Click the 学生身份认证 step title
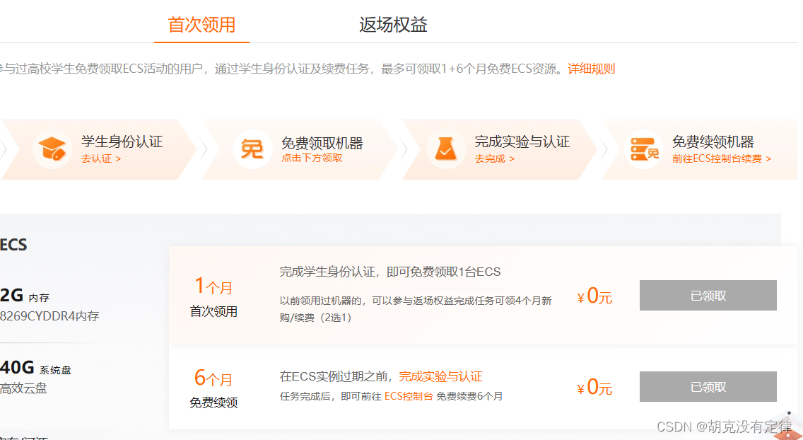This screenshot has width=803, height=440. 122,141
